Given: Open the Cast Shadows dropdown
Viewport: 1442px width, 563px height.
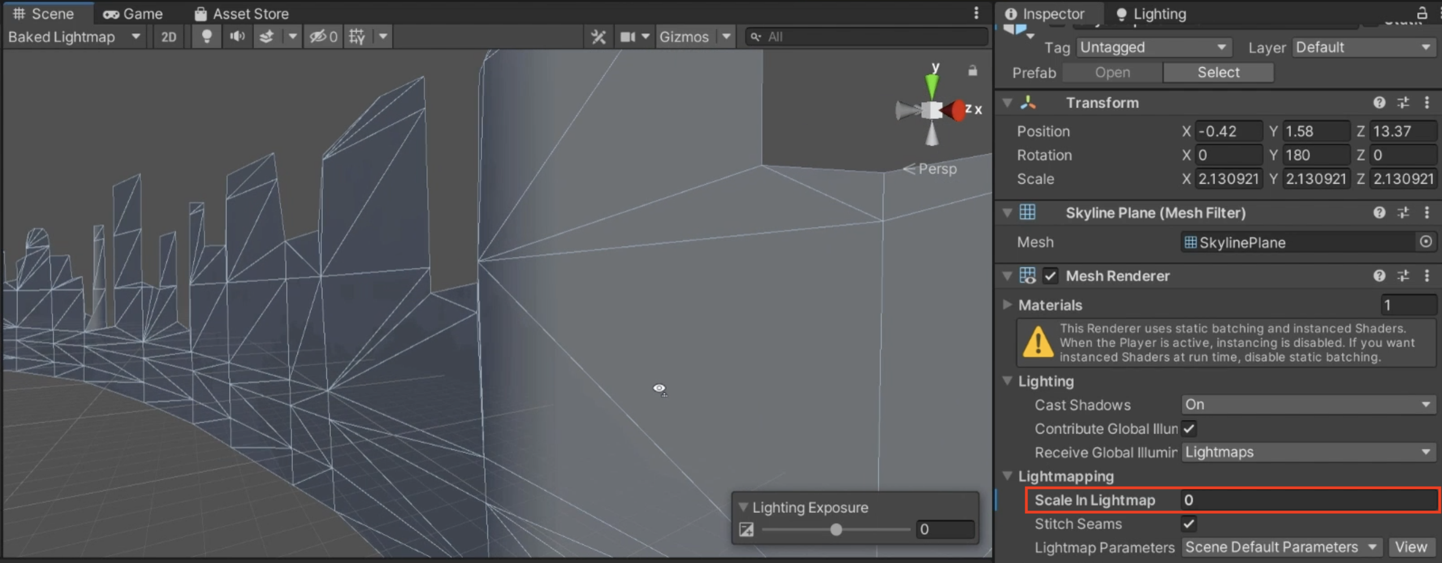Looking at the screenshot, I should (x=1307, y=405).
